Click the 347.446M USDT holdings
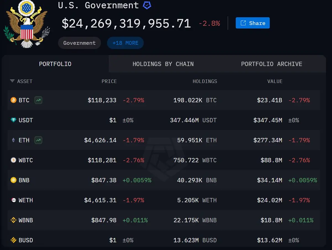 point(193,120)
